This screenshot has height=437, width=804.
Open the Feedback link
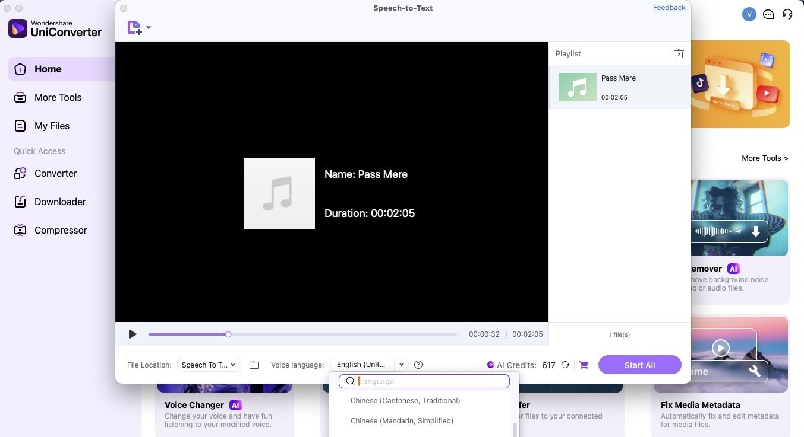[x=669, y=8]
